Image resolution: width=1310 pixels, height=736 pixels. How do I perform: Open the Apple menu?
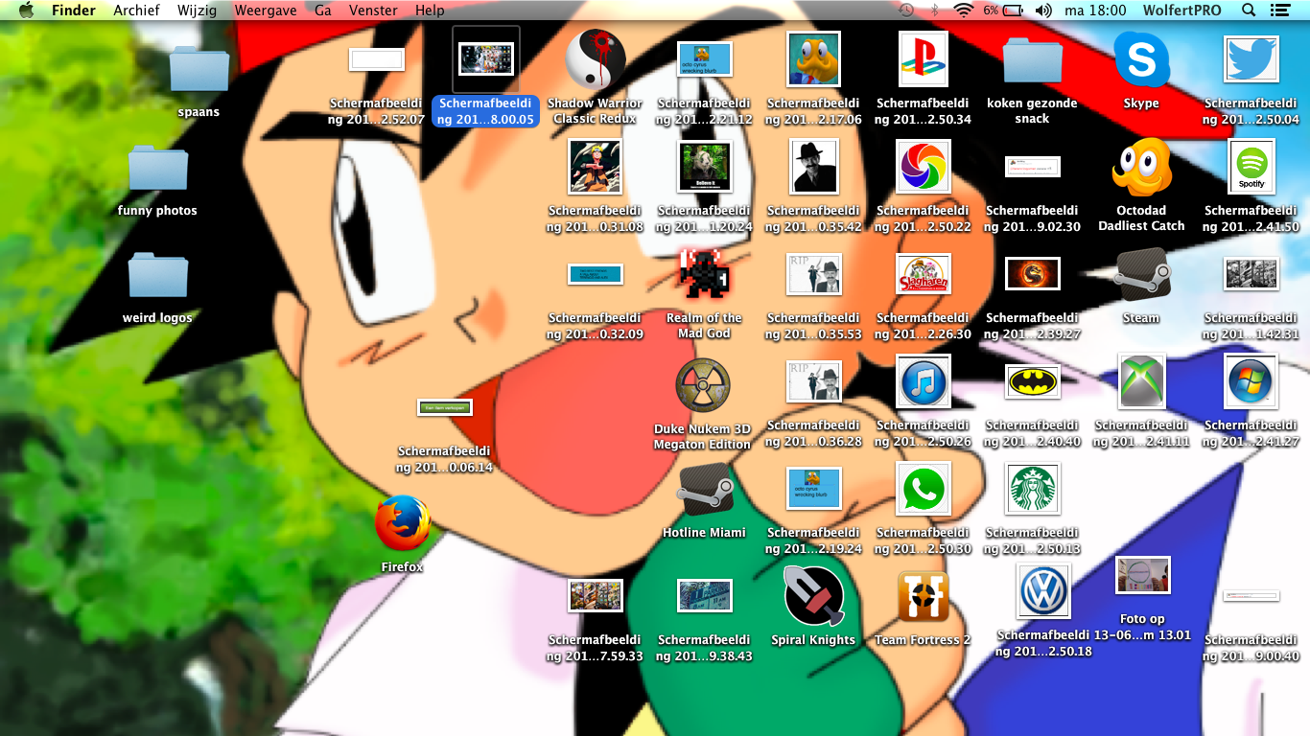coord(26,11)
